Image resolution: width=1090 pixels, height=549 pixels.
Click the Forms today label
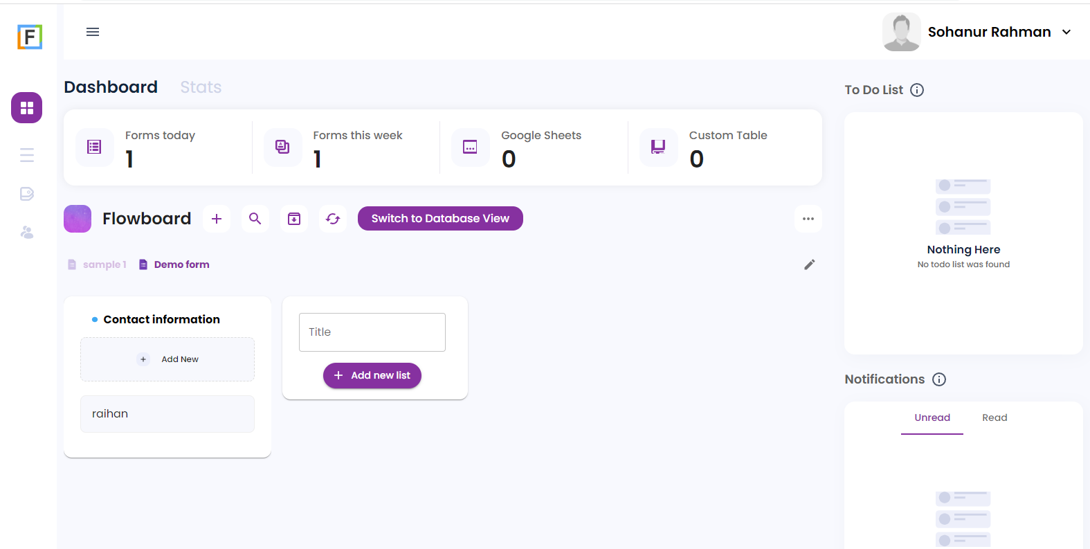[x=160, y=136]
